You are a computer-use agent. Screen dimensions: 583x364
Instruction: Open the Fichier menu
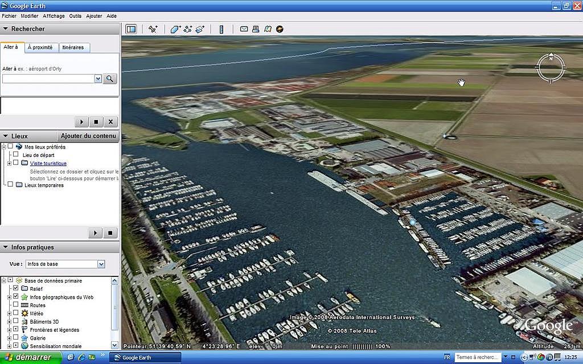coord(9,16)
